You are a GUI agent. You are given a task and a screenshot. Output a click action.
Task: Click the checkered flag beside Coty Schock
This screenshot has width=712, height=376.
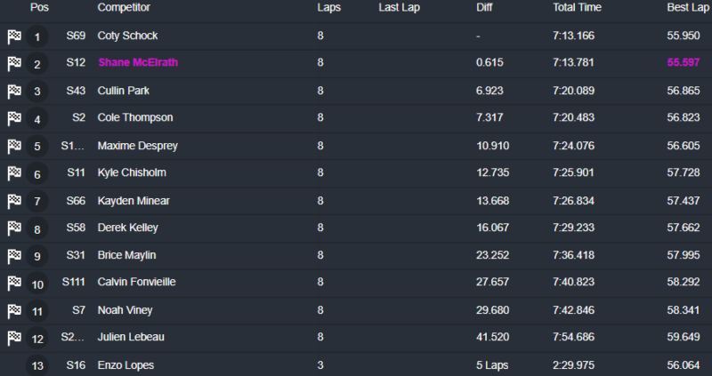pos(14,36)
